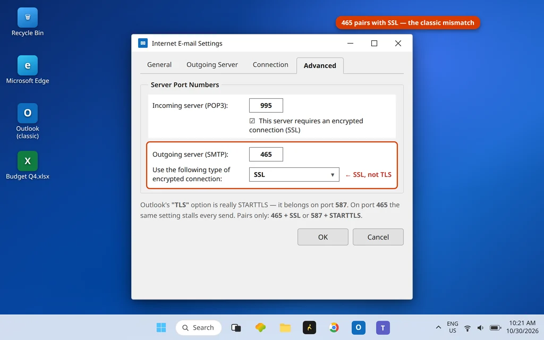Open Task View in the taskbar
The width and height of the screenshot is (544, 340).
click(236, 327)
